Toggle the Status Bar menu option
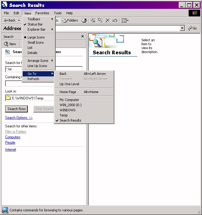This screenshot has height=215, width=202. 39,24
